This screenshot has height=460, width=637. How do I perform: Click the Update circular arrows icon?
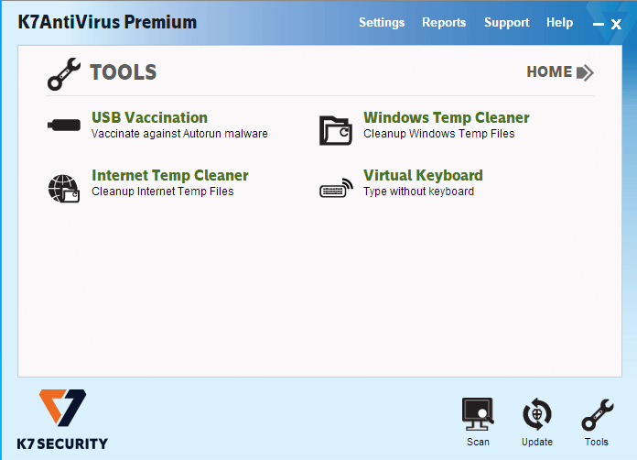pos(537,414)
